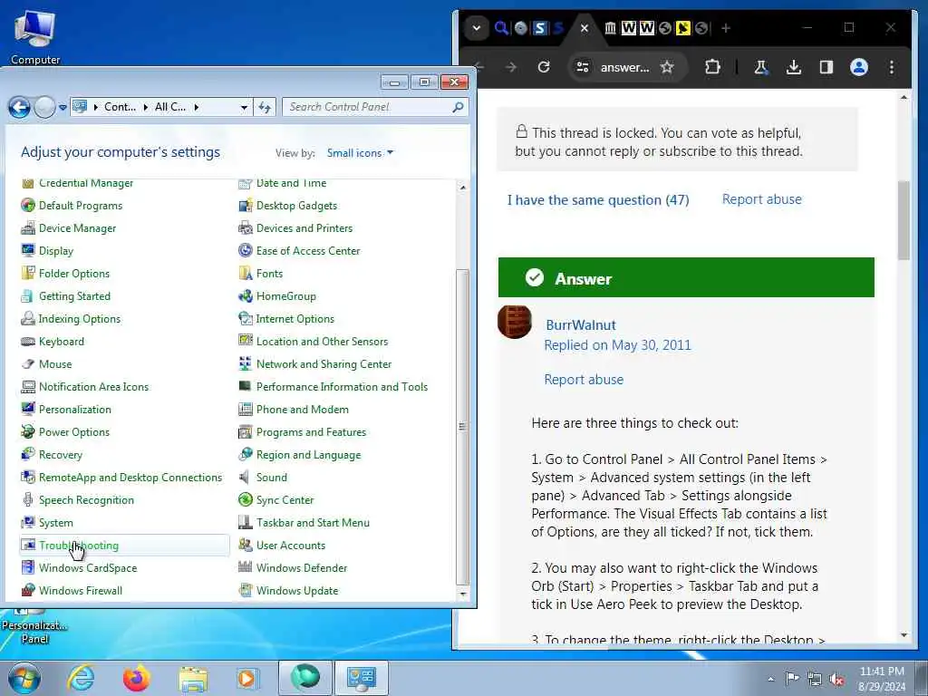Open Default Programs in Control Panel

(x=81, y=206)
